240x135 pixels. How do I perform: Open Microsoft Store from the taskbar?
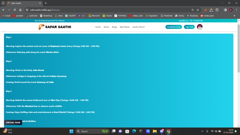[x=127, y=131]
